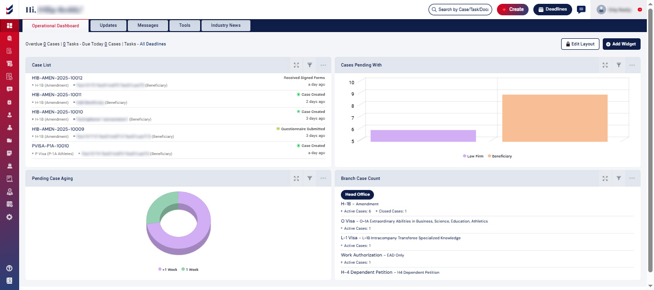The height and width of the screenshot is (290, 654).
Task: Click the Add Widget button
Action: pos(621,44)
